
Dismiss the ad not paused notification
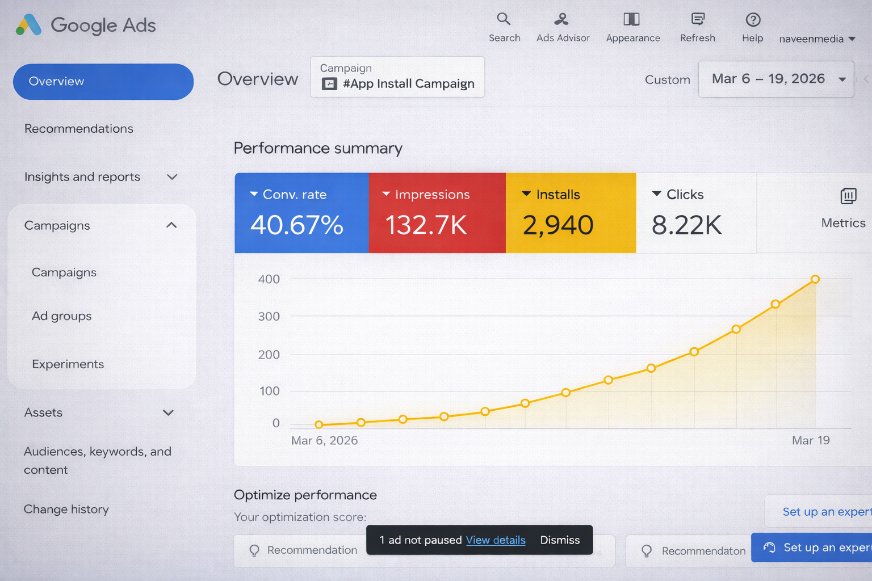[560, 540]
